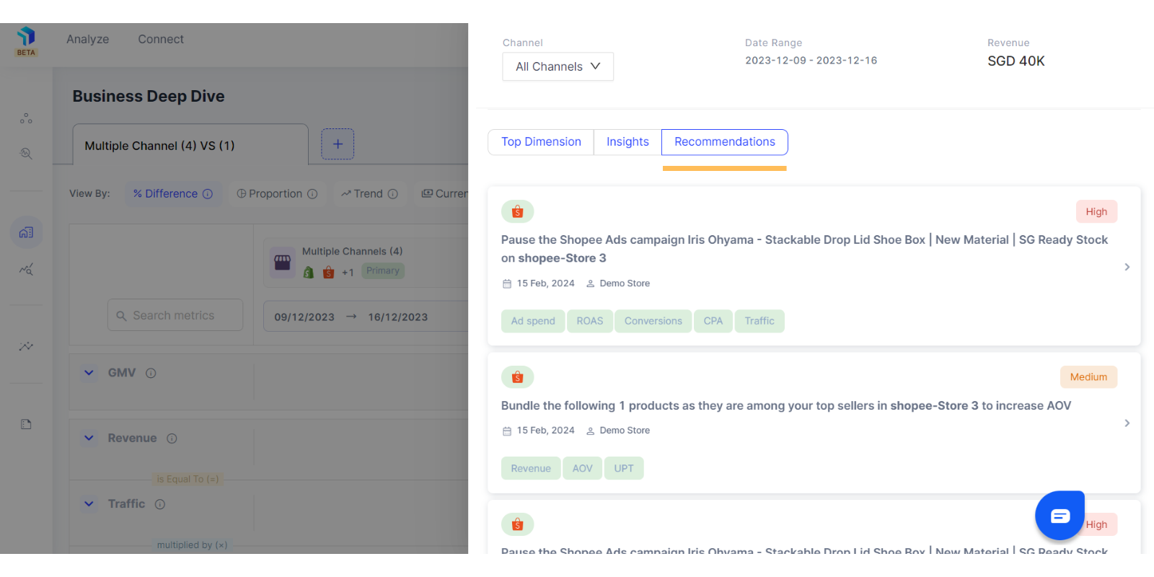This screenshot has height=577, width=1154.
Task: Click the store icon in Multiple Channels card
Action: pyautogui.click(x=282, y=263)
